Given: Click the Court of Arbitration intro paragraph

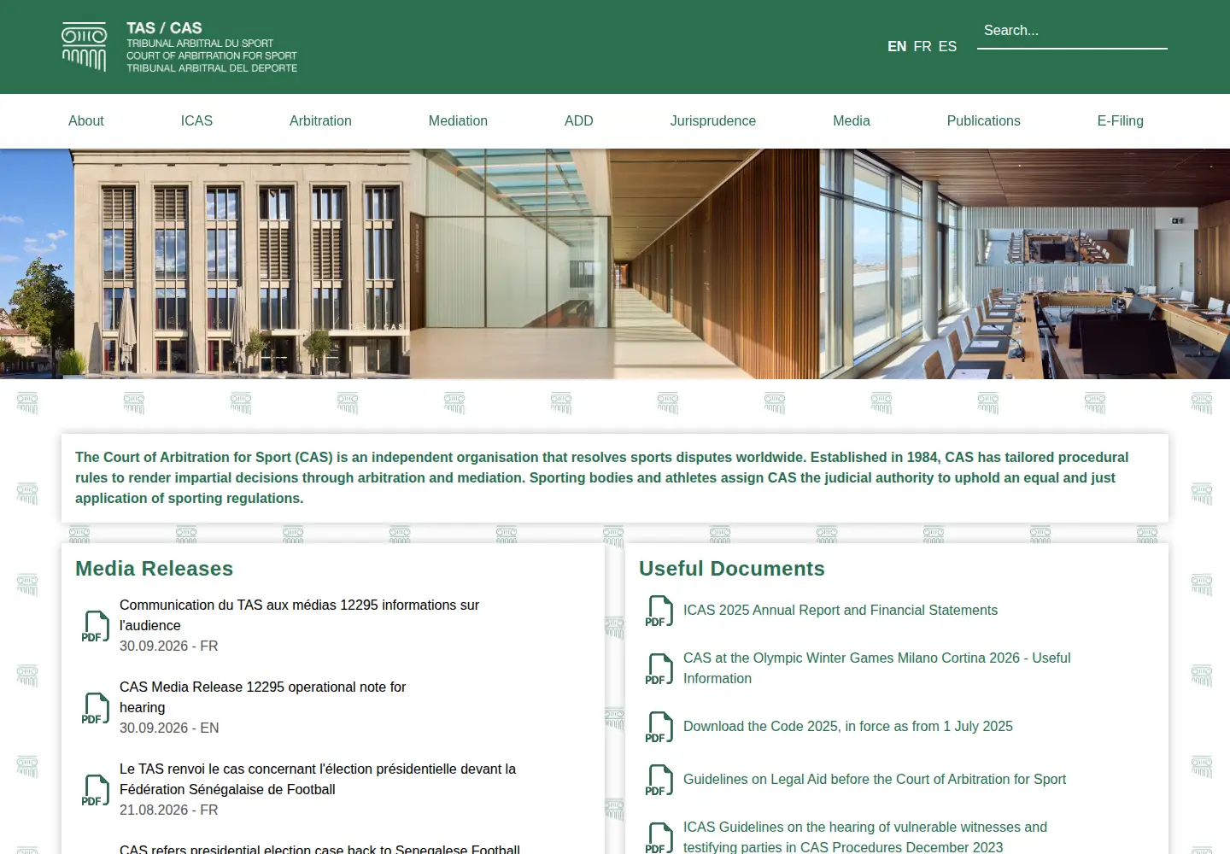Looking at the screenshot, I should coord(602,478).
